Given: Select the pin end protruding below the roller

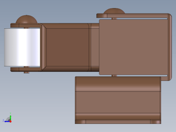Looking at the screenshot, I should (26, 72).
